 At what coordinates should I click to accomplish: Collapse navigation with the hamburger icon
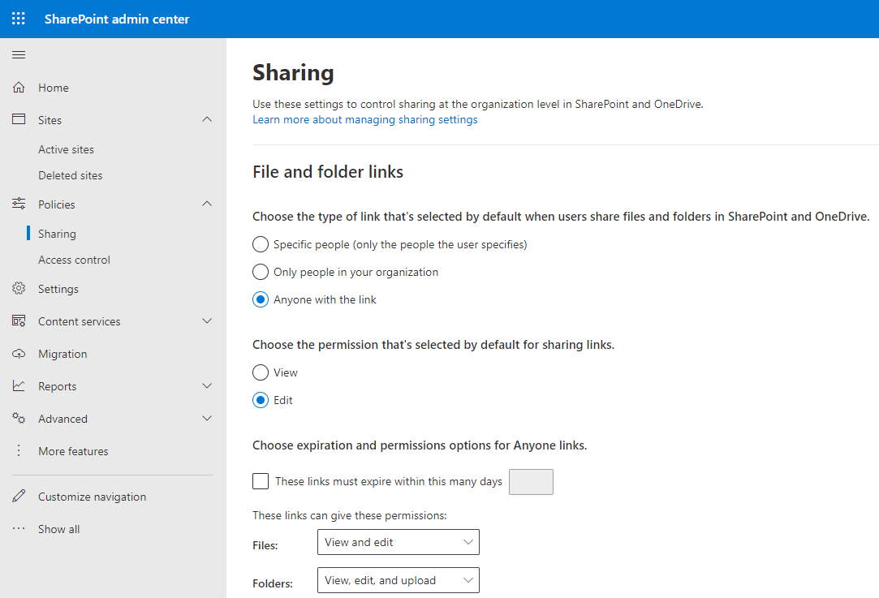[x=19, y=55]
